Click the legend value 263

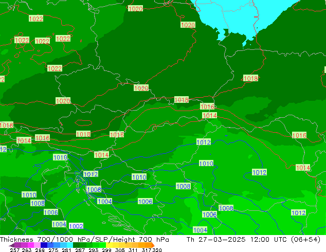pos(27,250)
